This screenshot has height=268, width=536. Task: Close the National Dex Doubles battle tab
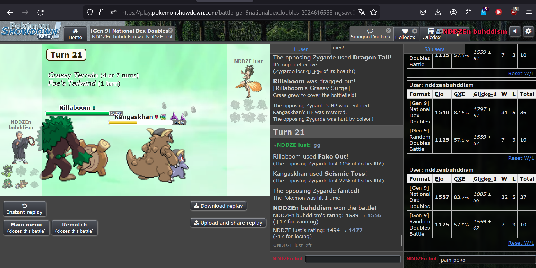pyautogui.click(x=170, y=30)
